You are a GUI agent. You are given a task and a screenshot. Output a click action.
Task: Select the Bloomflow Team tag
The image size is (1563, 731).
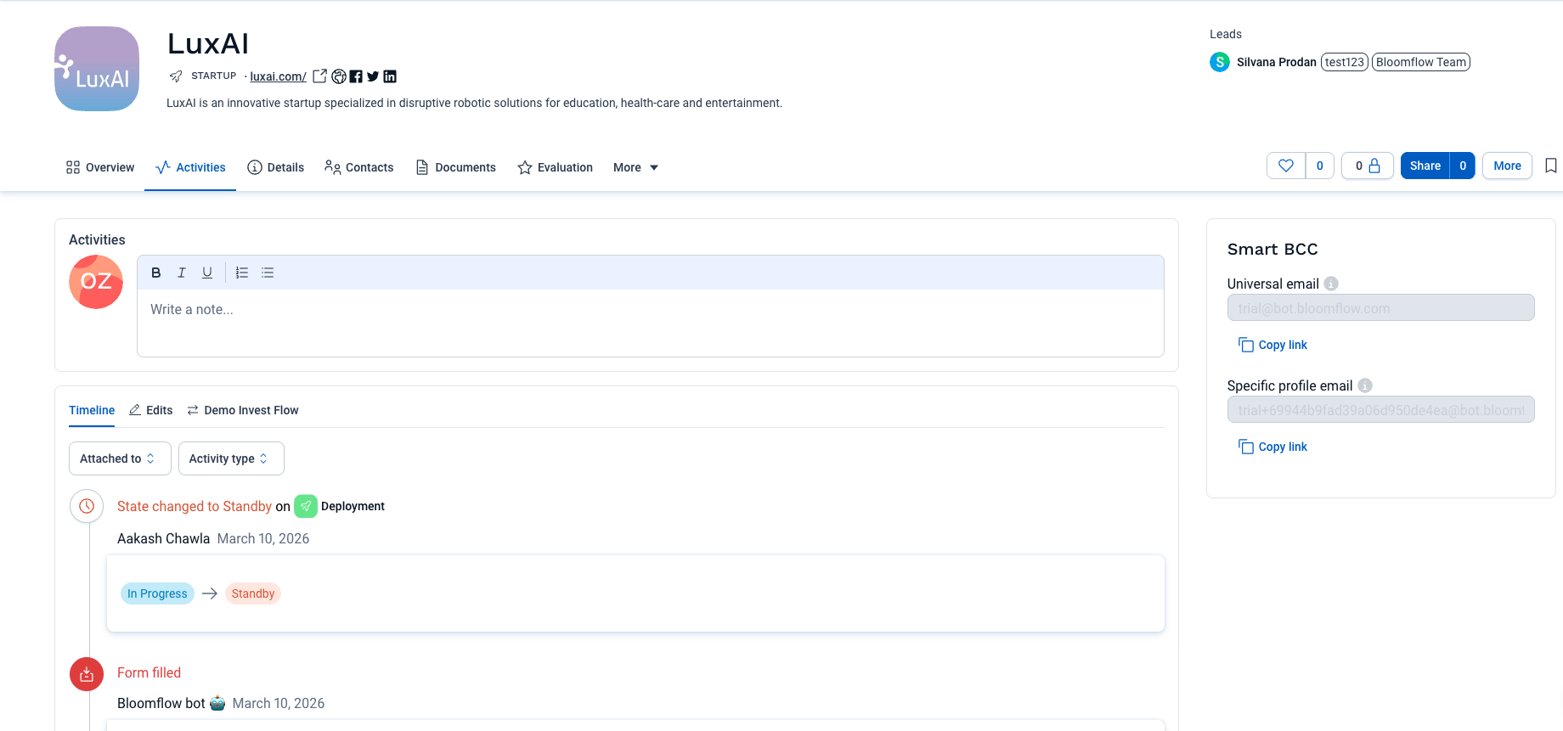pos(1421,62)
